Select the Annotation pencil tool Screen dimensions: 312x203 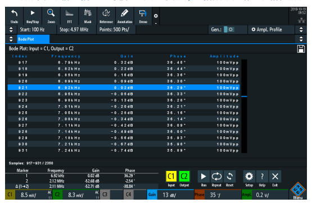[125, 16]
